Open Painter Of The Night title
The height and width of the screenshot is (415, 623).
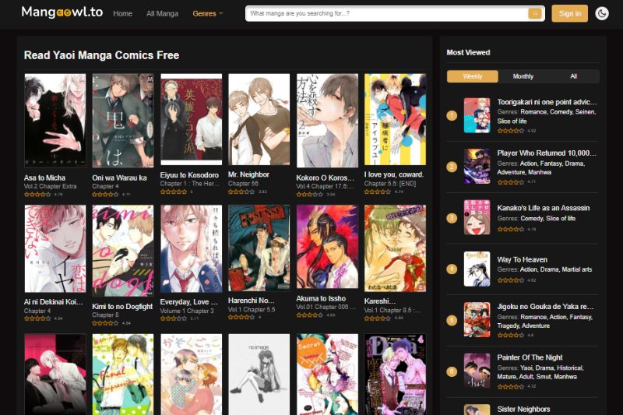(530, 357)
